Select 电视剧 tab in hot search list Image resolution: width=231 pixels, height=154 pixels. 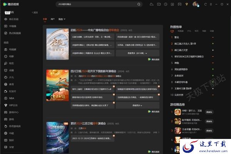181,31
